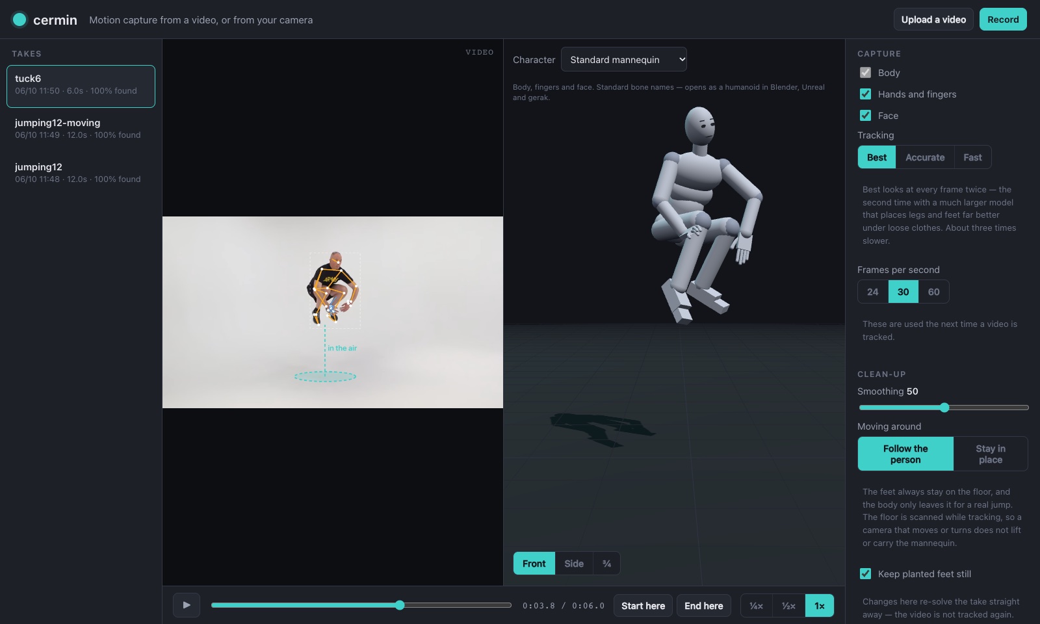
Task: Open the Character dropdown (Standard mannequin)
Action: pyautogui.click(x=623, y=59)
